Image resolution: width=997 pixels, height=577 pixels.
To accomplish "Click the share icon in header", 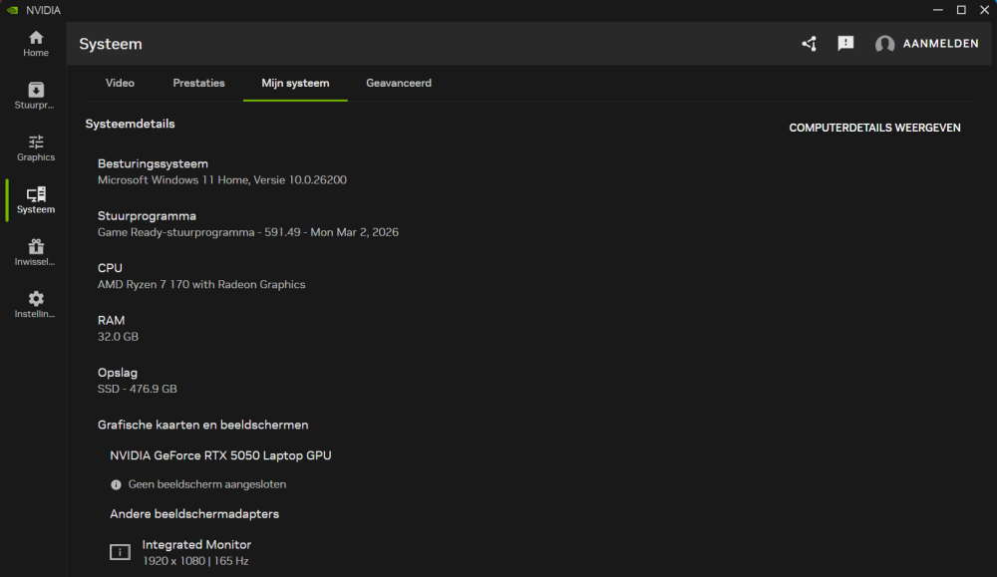I will [x=809, y=44].
